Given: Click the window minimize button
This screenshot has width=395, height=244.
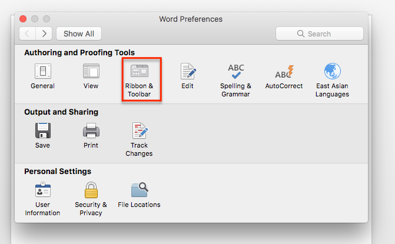Looking at the screenshot, I should click(x=35, y=19).
